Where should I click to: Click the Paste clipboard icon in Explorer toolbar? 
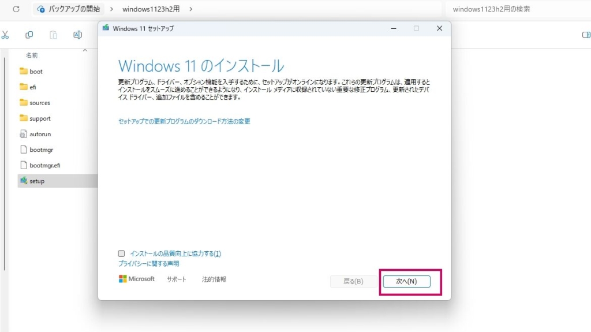[54, 35]
